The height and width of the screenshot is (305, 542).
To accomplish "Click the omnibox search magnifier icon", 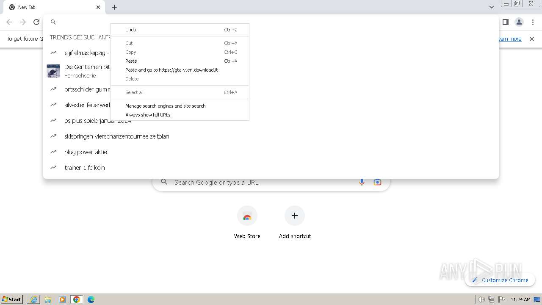I will click(53, 22).
